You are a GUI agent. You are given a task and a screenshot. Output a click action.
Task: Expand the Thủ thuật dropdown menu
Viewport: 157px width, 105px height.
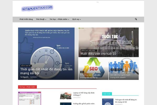41,19
